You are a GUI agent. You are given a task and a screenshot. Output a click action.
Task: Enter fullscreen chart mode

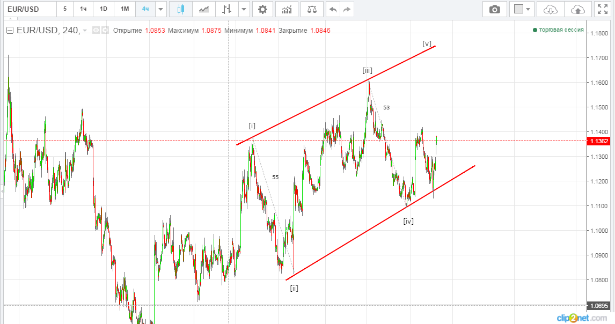pyautogui.click(x=603, y=9)
